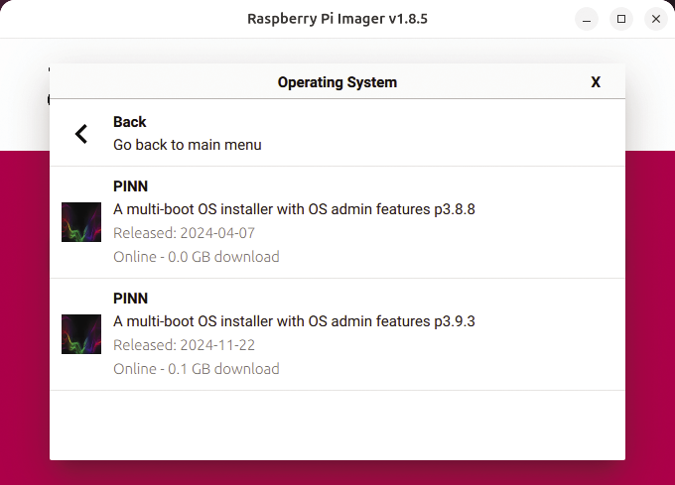This screenshot has width=675, height=485.
Task: Click 'Released: 2024-04-07' text
Action: [x=184, y=233]
